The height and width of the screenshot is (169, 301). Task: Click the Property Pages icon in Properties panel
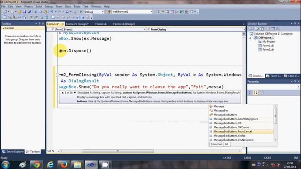pyautogui.click(x=261, y=93)
